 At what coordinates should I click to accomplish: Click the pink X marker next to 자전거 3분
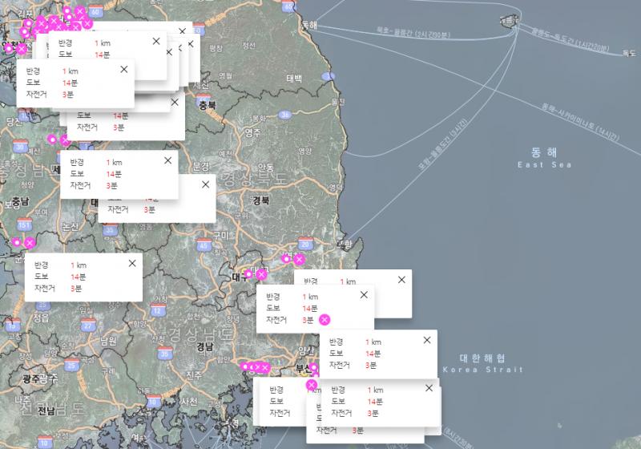pos(325,320)
